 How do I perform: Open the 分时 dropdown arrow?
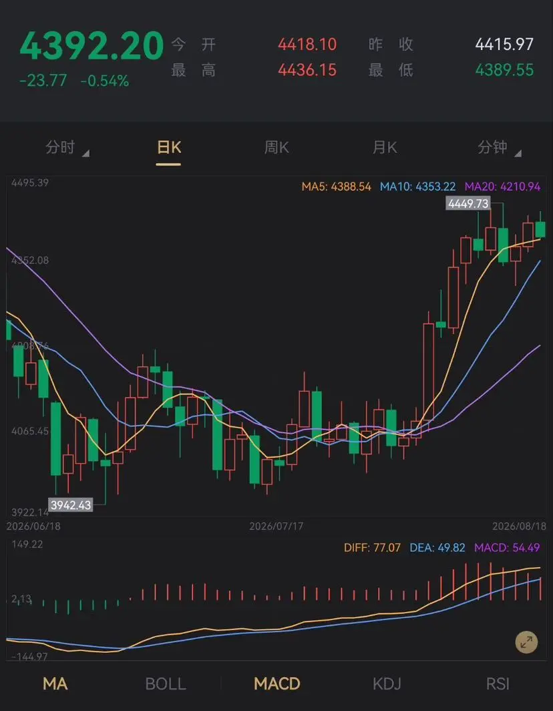(85, 153)
